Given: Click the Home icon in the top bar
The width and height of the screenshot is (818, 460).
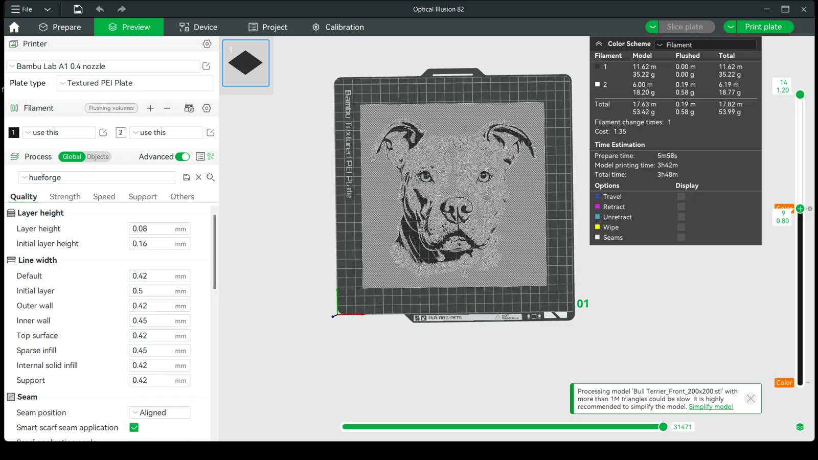Looking at the screenshot, I should coord(14,27).
